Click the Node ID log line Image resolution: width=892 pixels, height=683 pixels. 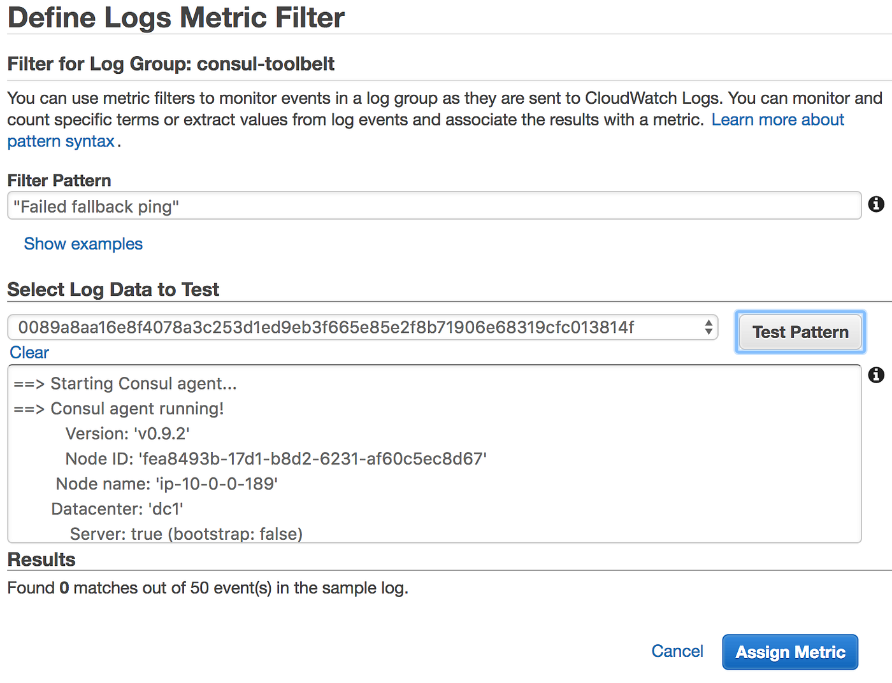tap(276, 459)
